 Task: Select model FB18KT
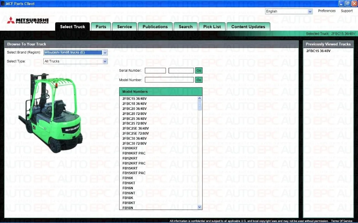tap(129, 203)
